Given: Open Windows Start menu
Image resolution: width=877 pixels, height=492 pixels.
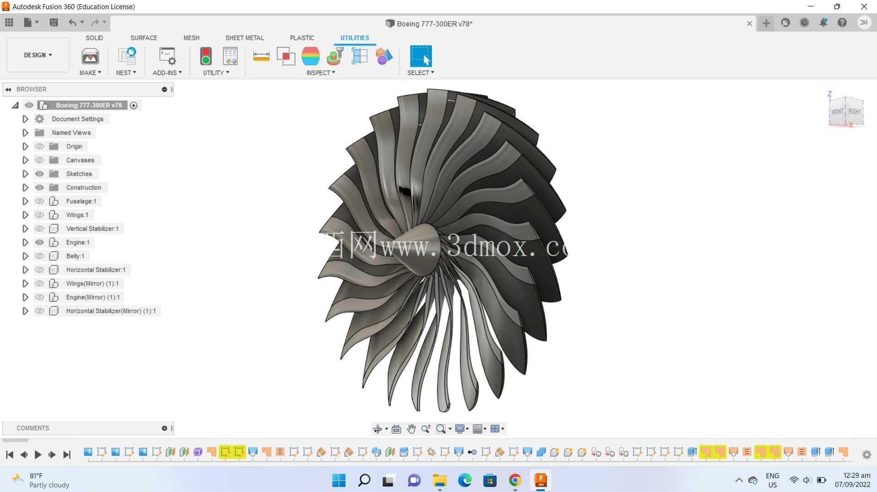Looking at the screenshot, I should click(x=339, y=480).
